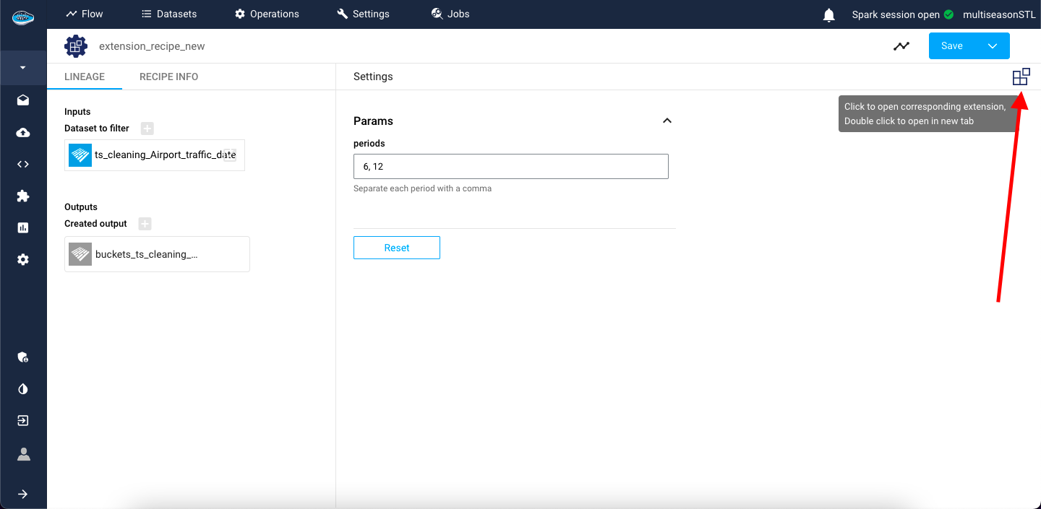This screenshot has width=1041, height=509.
Task: Click the flow chart icon beside Save
Action: 901,46
